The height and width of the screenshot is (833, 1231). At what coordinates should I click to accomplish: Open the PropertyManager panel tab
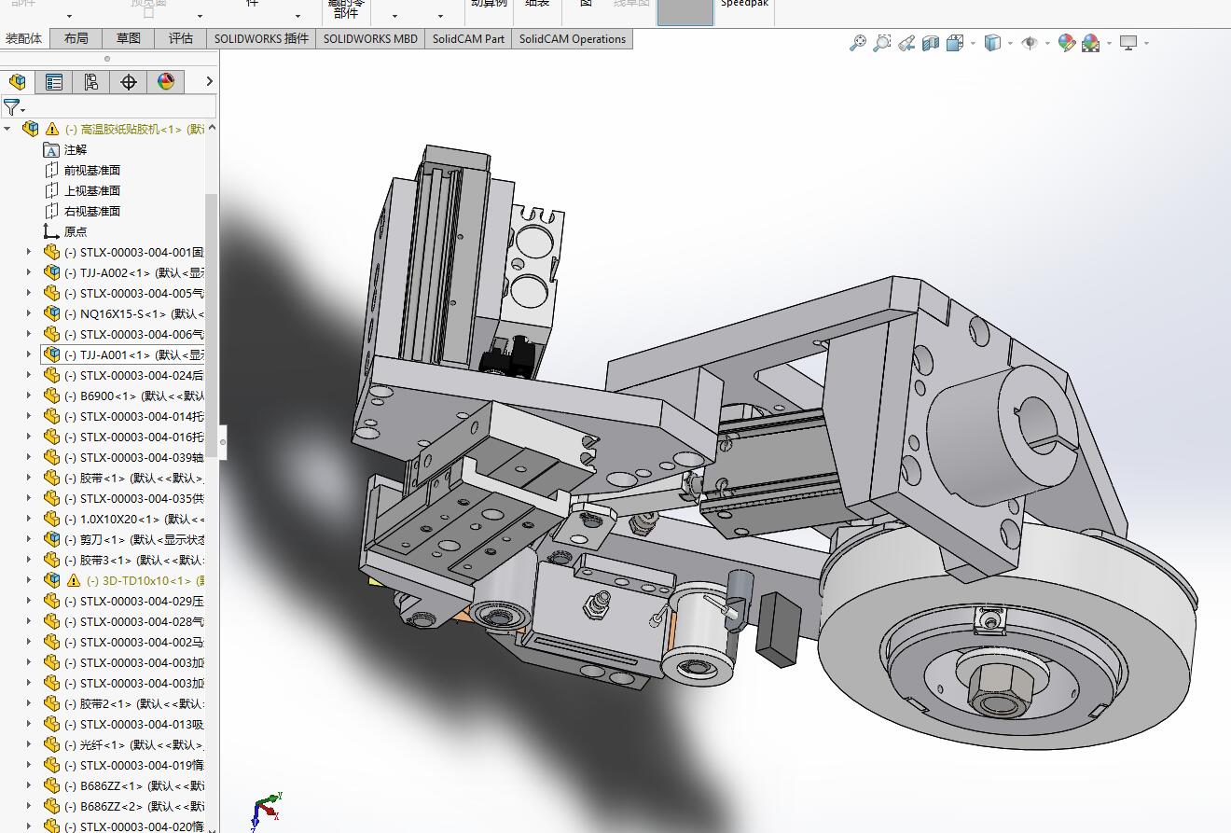click(x=54, y=82)
